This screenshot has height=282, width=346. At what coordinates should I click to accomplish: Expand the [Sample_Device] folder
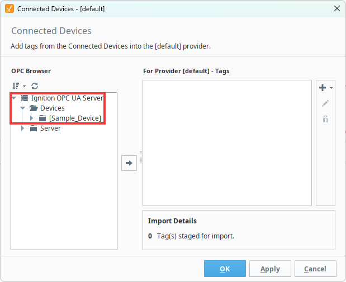coord(31,118)
